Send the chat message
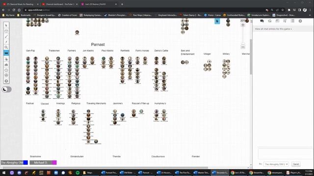The image size is (314, 176). [296, 164]
